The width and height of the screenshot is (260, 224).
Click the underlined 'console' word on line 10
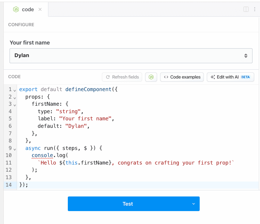point(42,155)
